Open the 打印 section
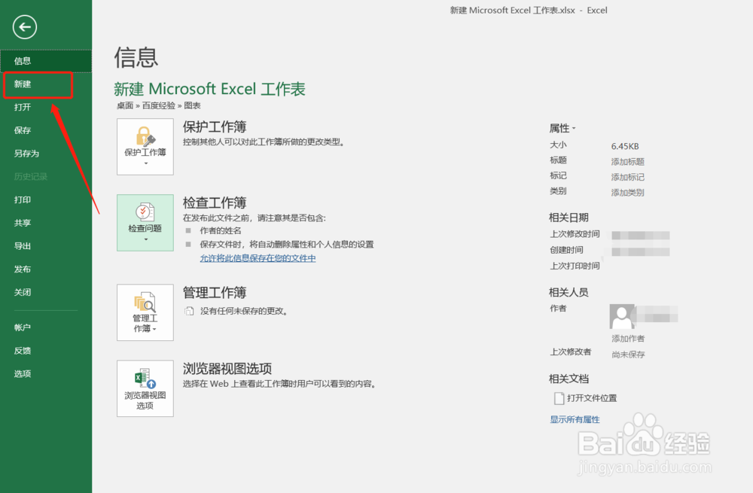Screen dimensions: 753x493 21,199
